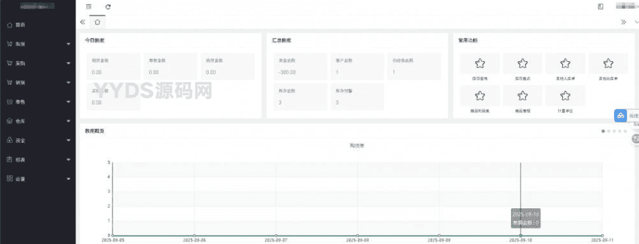Click the shop icon beside 零售

click(9, 102)
